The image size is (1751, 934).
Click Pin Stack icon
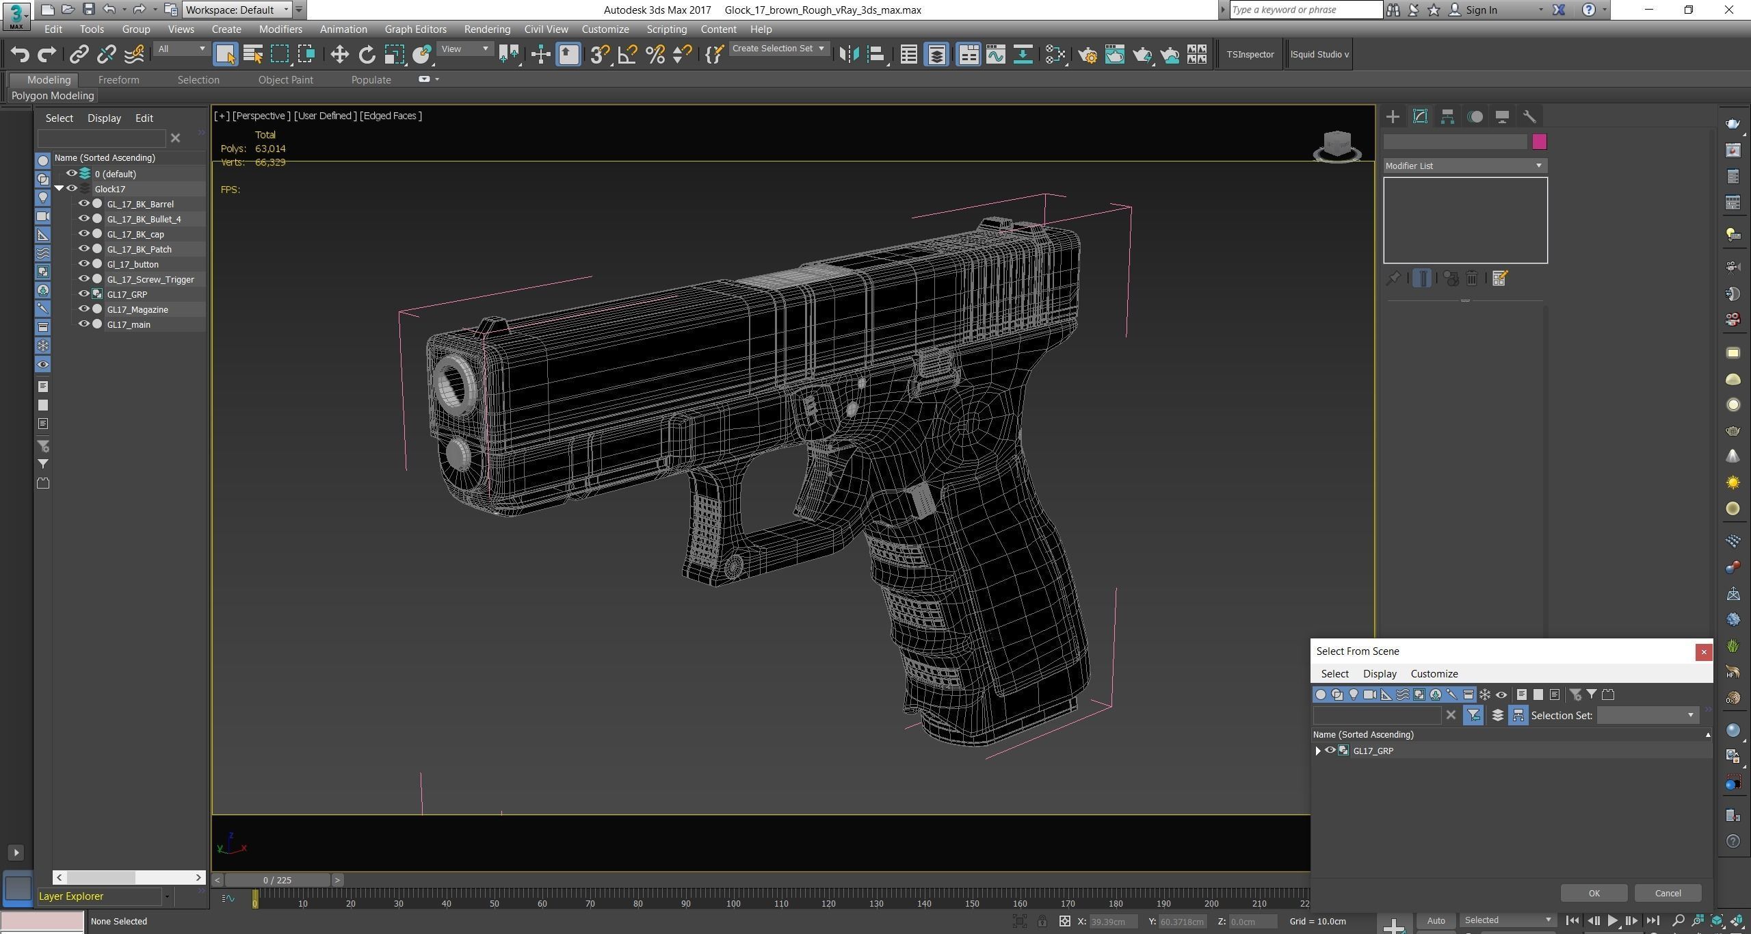pos(1393,278)
